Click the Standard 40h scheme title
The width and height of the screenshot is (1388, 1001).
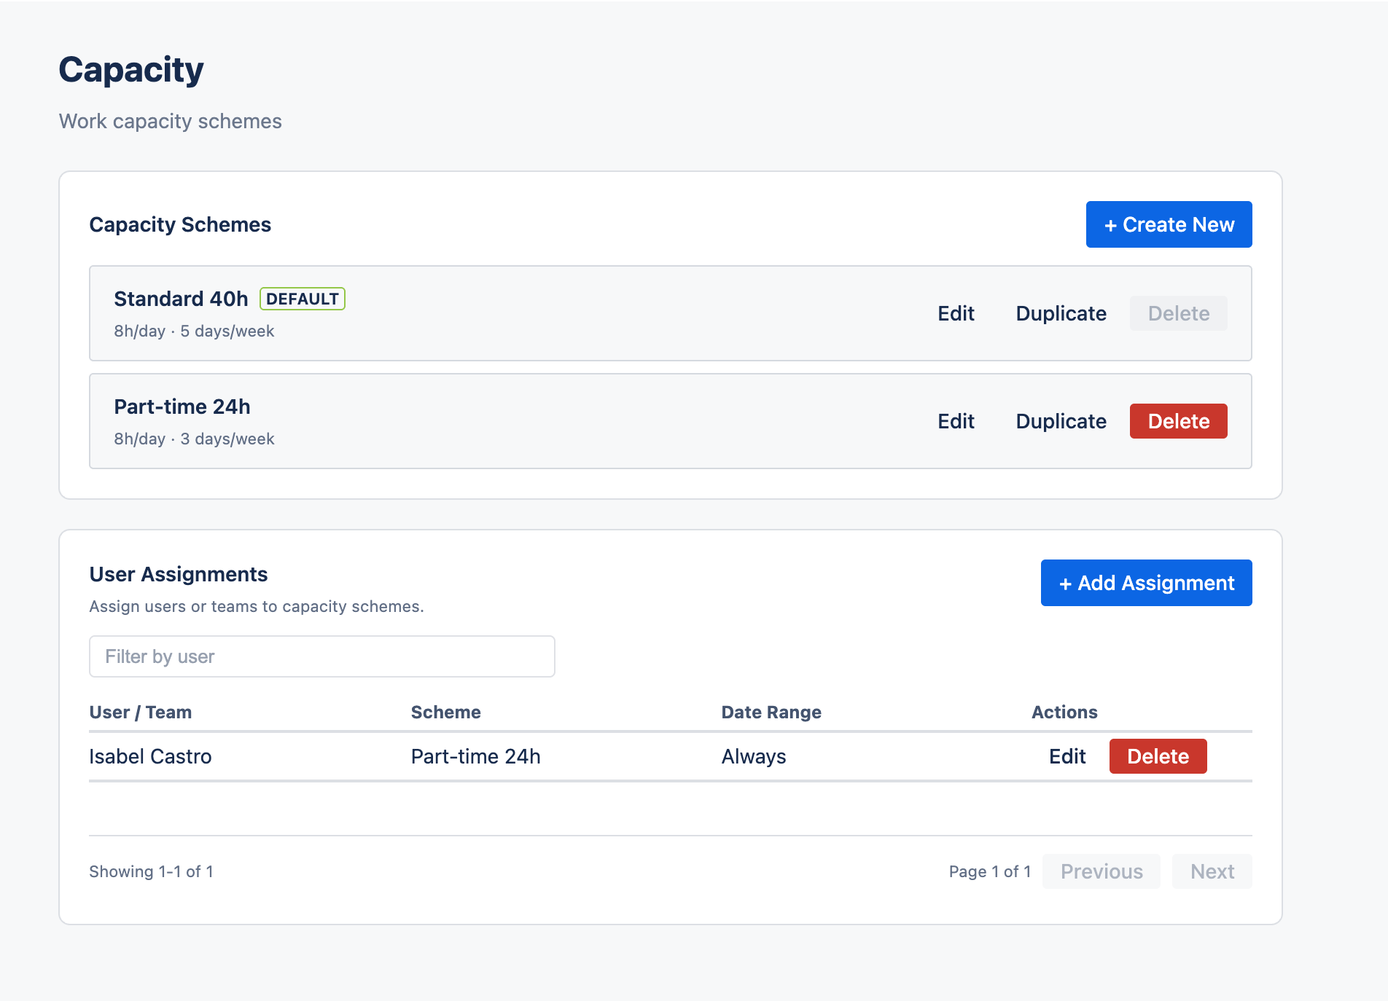coord(181,299)
